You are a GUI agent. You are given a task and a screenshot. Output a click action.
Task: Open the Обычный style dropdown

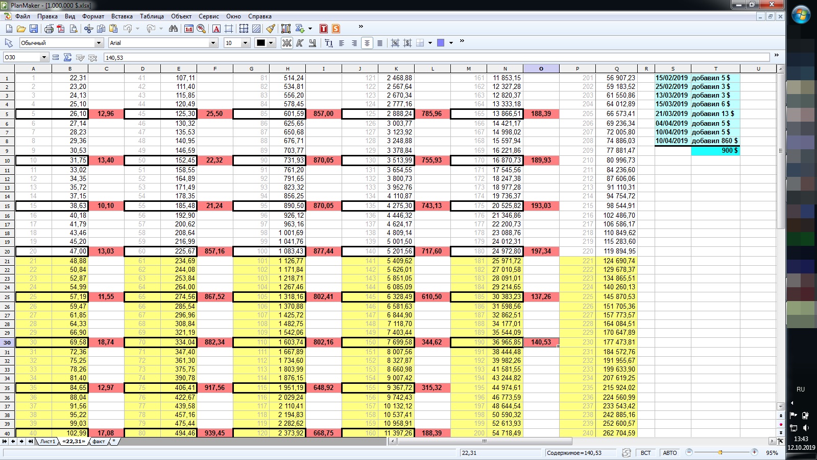(x=99, y=43)
